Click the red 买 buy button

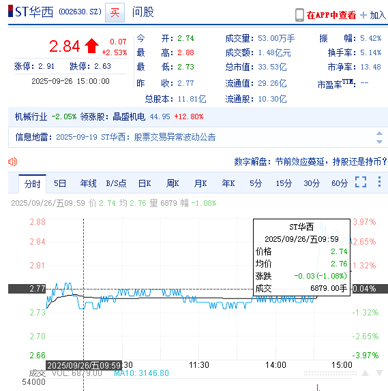(115, 12)
